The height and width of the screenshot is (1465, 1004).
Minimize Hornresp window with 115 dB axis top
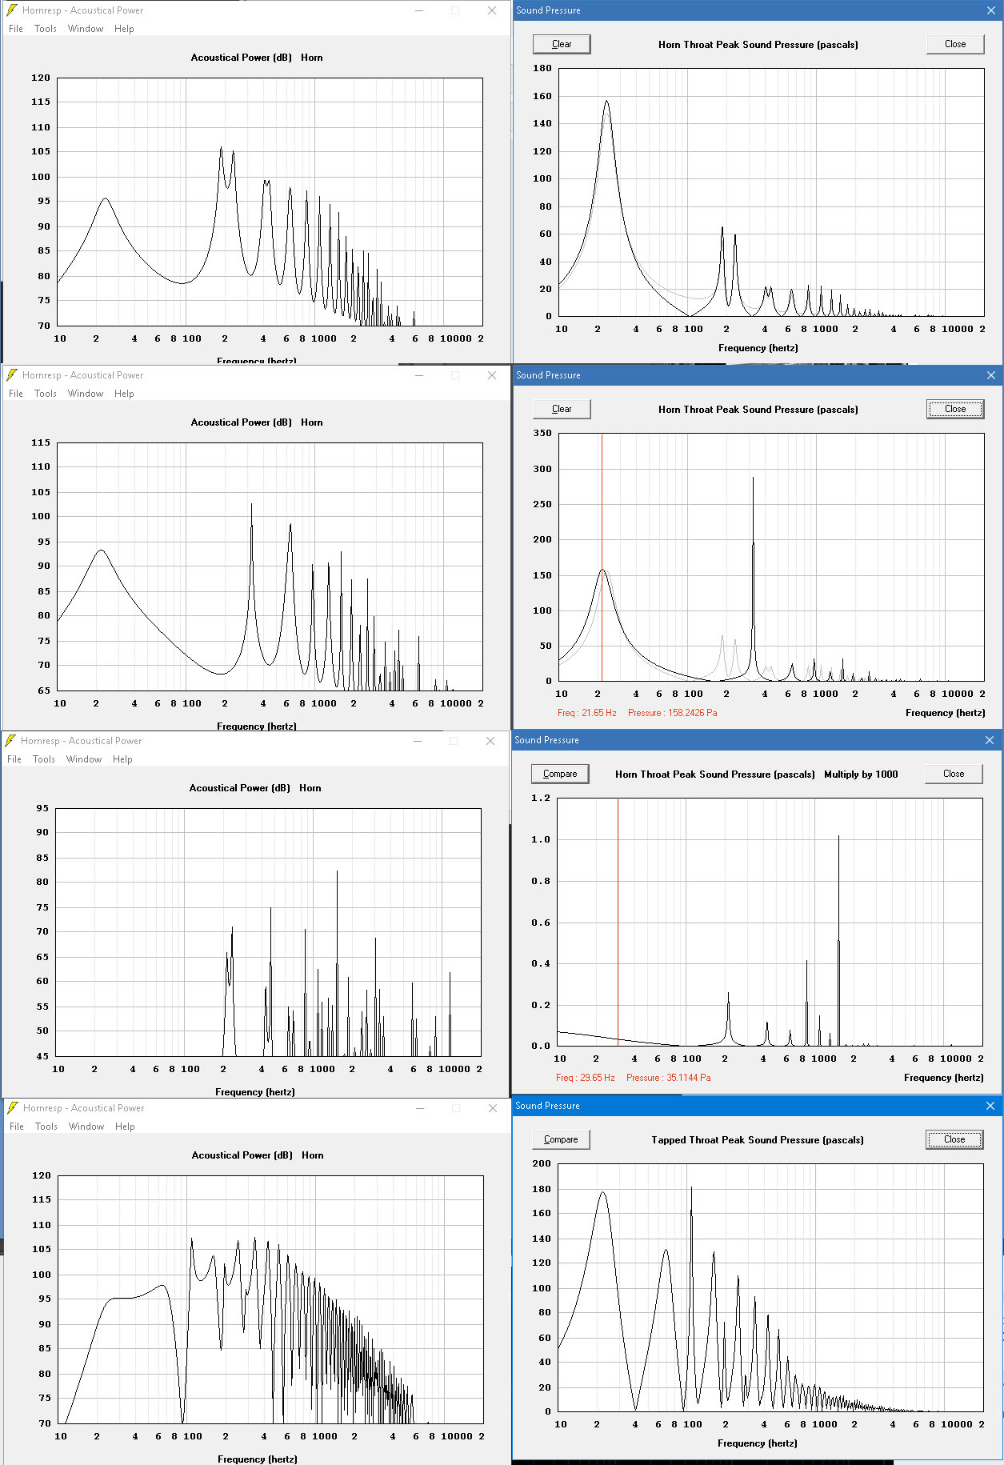[x=418, y=375]
